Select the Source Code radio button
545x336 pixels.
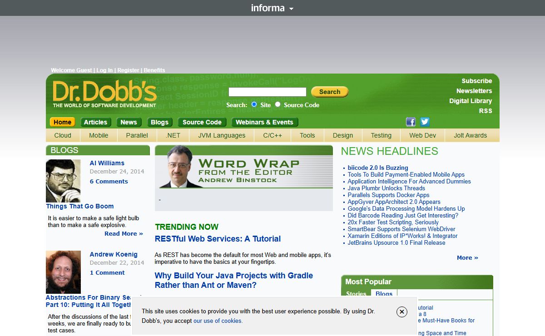click(x=277, y=104)
